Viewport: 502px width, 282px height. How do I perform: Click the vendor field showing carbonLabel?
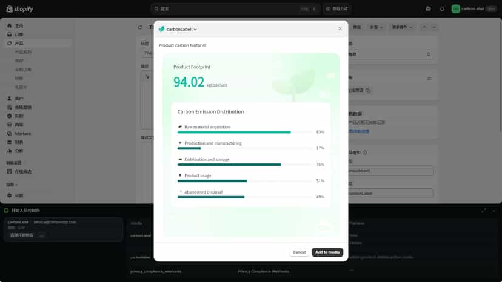point(390,194)
